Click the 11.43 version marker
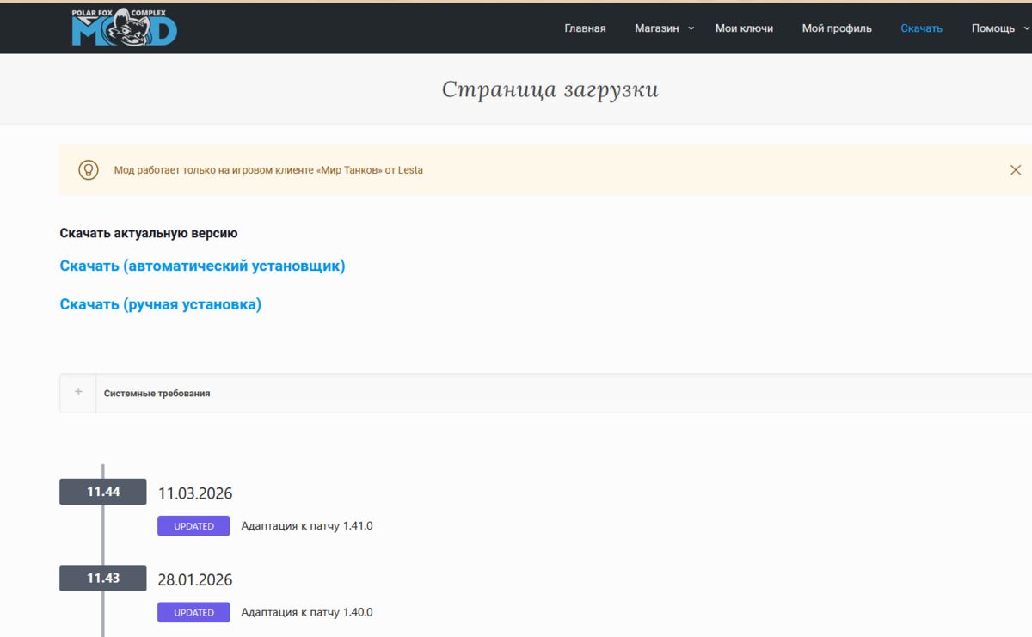Viewport: 1032px width, 637px height. 103,579
